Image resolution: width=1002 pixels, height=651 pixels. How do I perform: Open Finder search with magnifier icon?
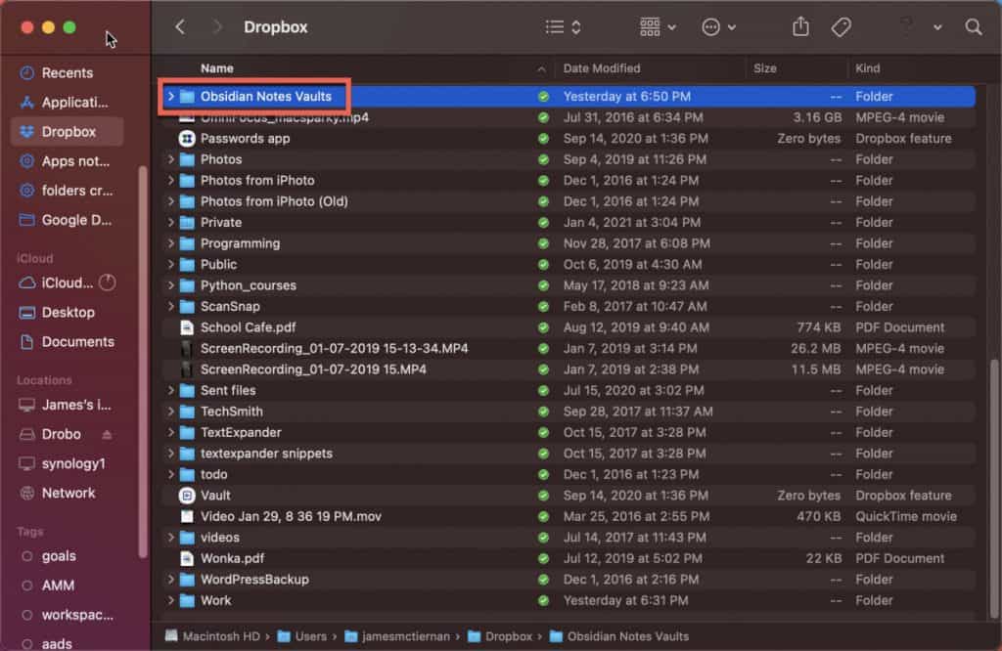pos(974,26)
